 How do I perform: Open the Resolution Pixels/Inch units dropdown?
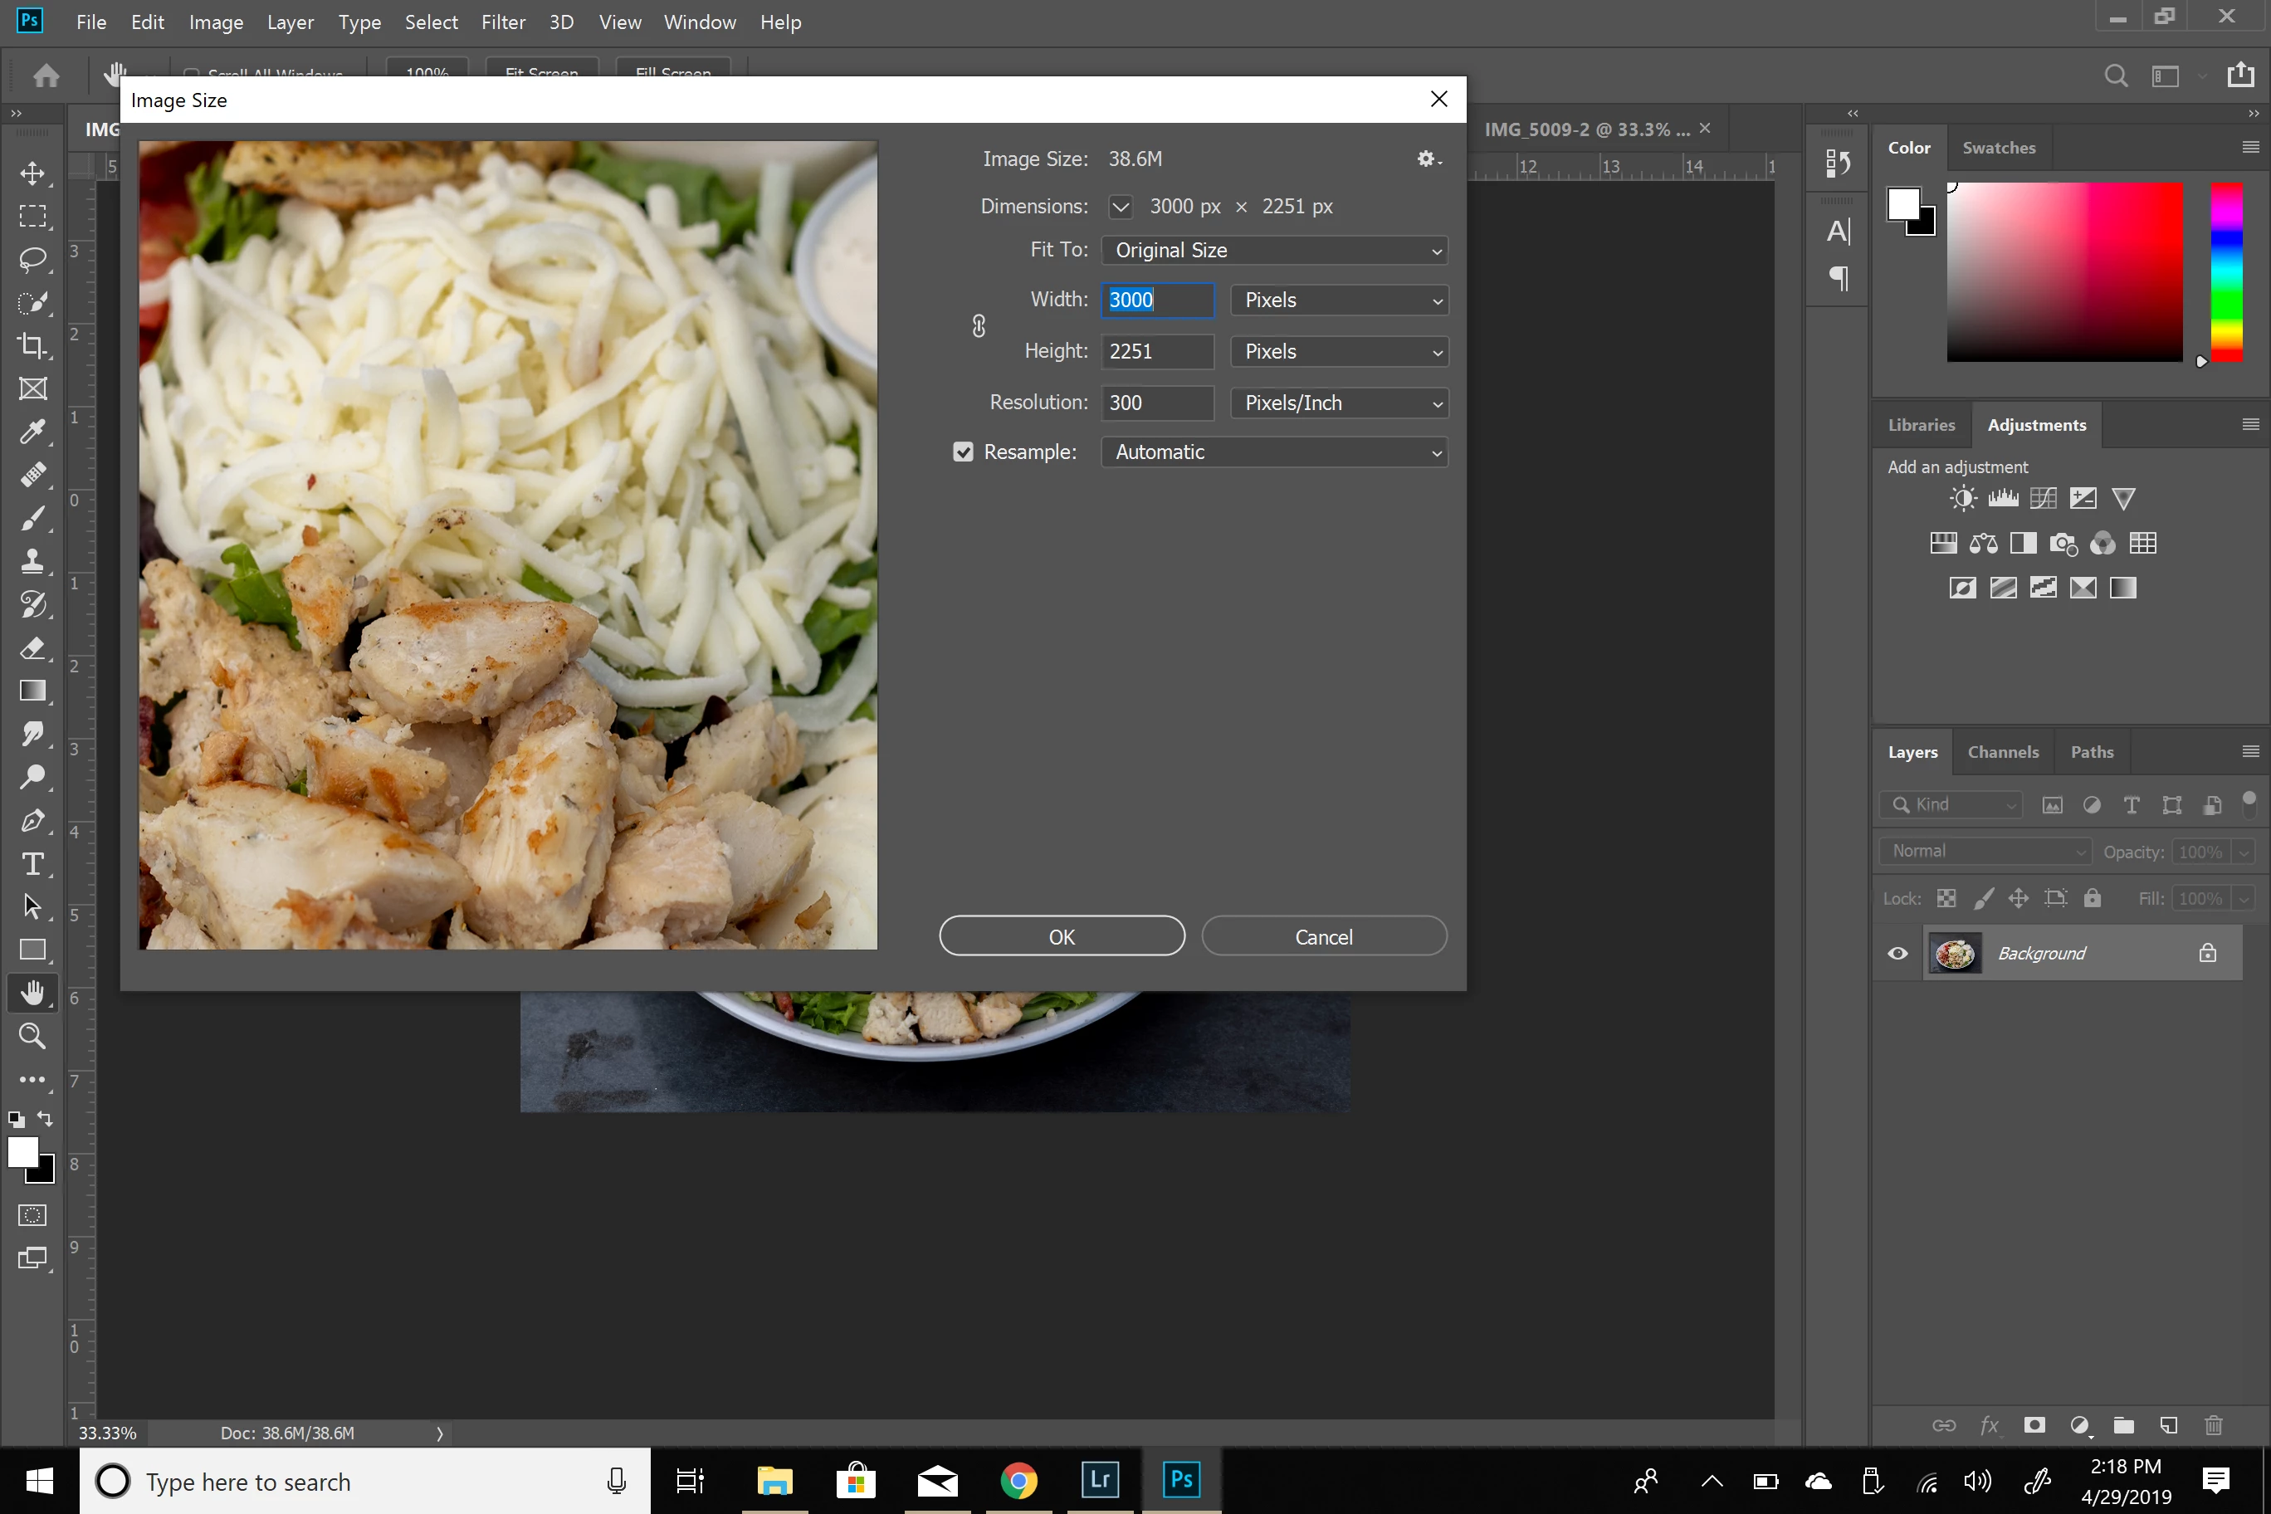[1339, 403]
